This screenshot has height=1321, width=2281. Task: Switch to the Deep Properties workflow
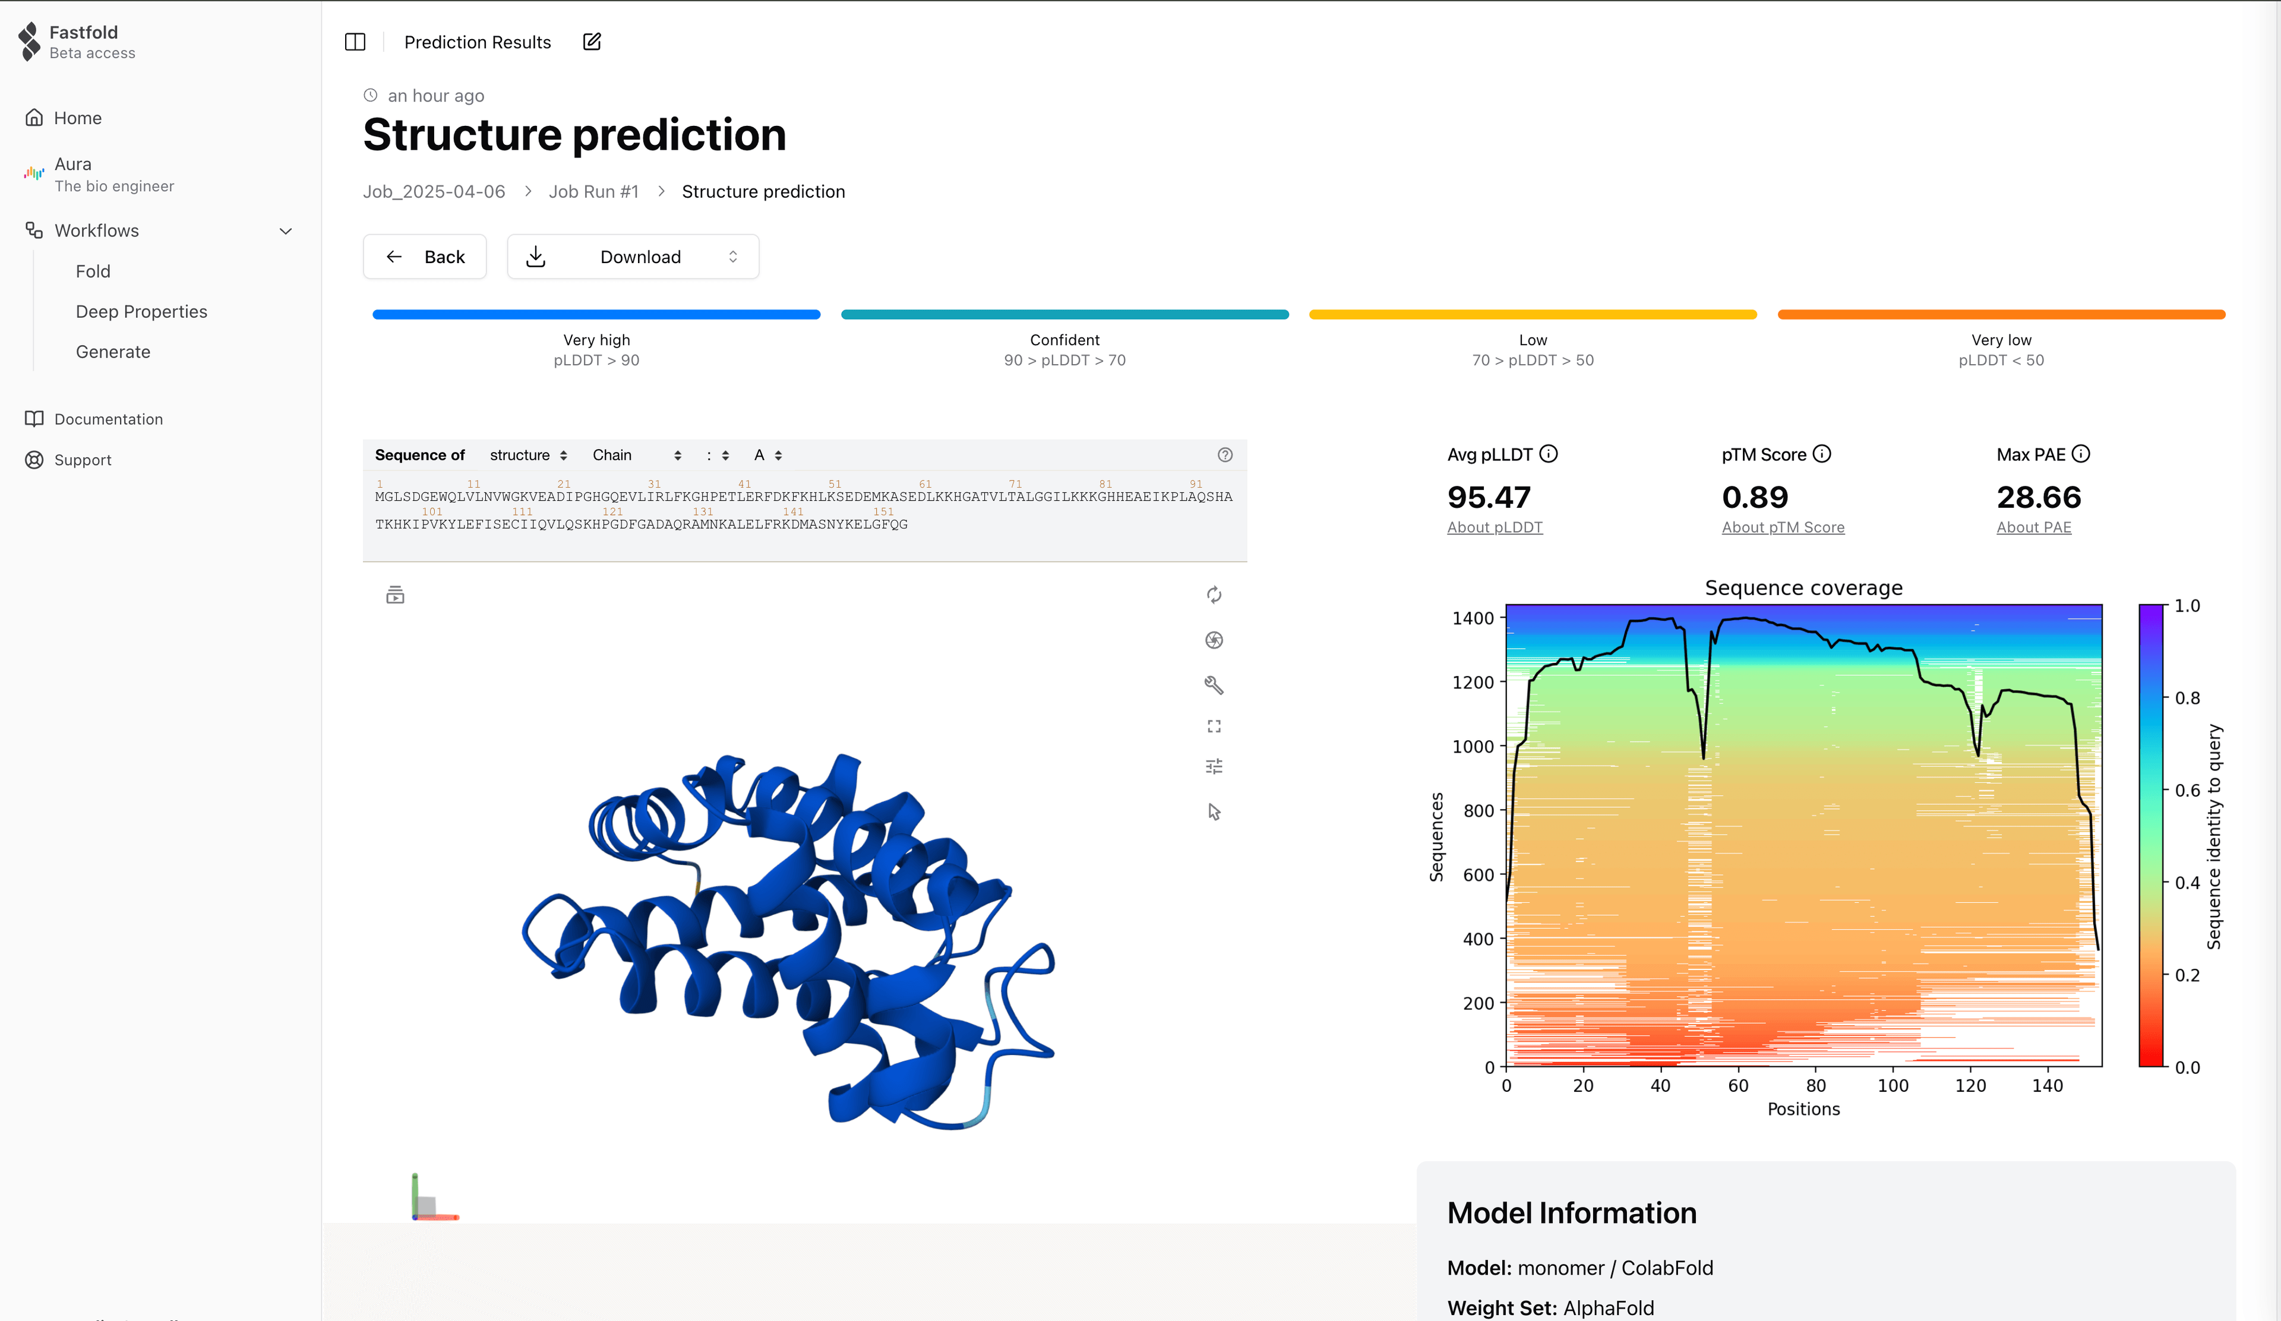pyautogui.click(x=141, y=311)
